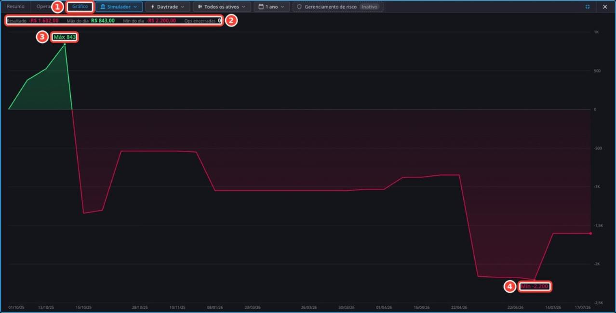Click the 22/04/26 date label
This screenshot has width=616, height=313.
pos(459,307)
